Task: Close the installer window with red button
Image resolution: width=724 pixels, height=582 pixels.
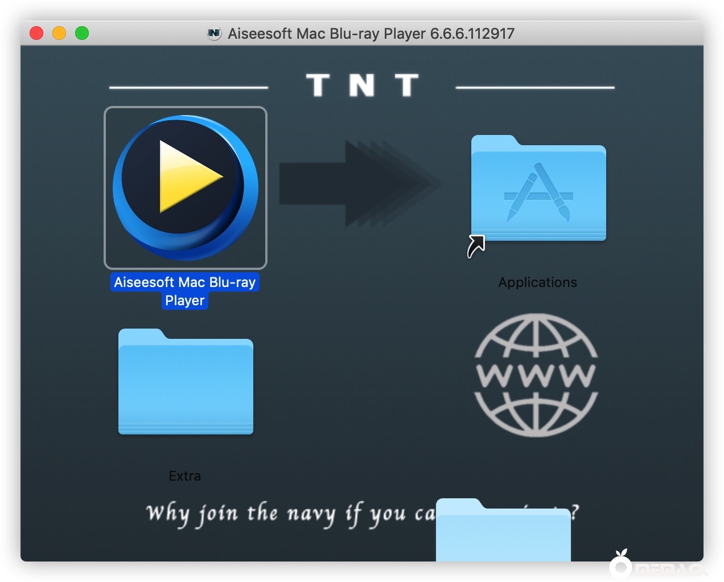Action: pyautogui.click(x=36, y=34)
